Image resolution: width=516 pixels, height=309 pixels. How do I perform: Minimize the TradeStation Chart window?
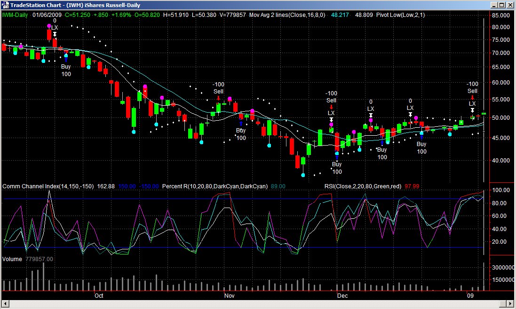(494, 5)
